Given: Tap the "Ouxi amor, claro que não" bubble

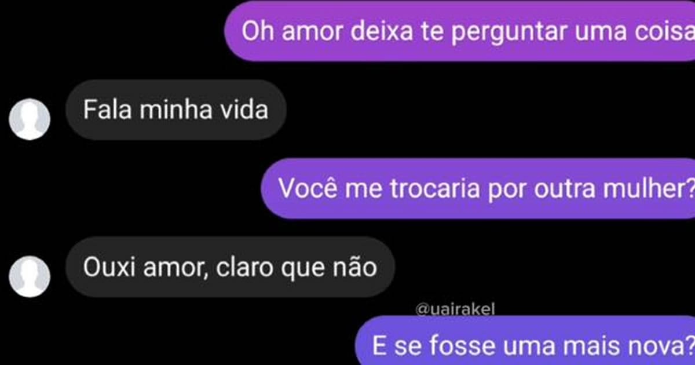Looking at the screenshot, I should click(x=230, y=267).
